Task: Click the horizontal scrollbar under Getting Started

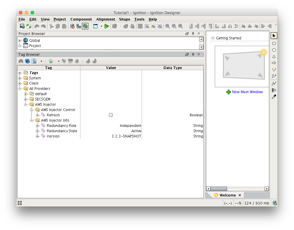Action: pos(218,189)
